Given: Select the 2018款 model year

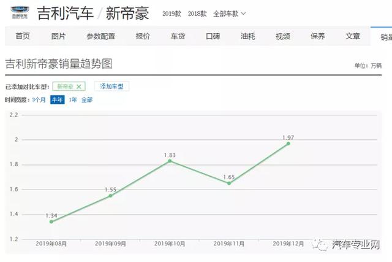Looking at the screenshot, I should point(197,13).
